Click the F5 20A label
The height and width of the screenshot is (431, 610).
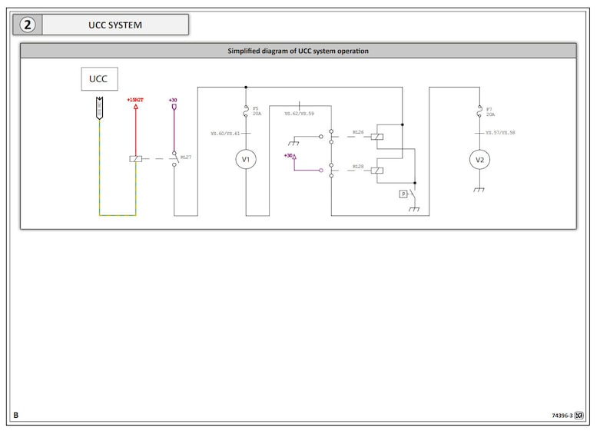point(257,111)
